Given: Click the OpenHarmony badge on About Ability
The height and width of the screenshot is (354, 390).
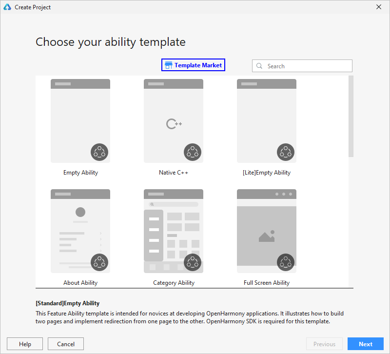Looking at the screenshot, I should coord(99,262).
